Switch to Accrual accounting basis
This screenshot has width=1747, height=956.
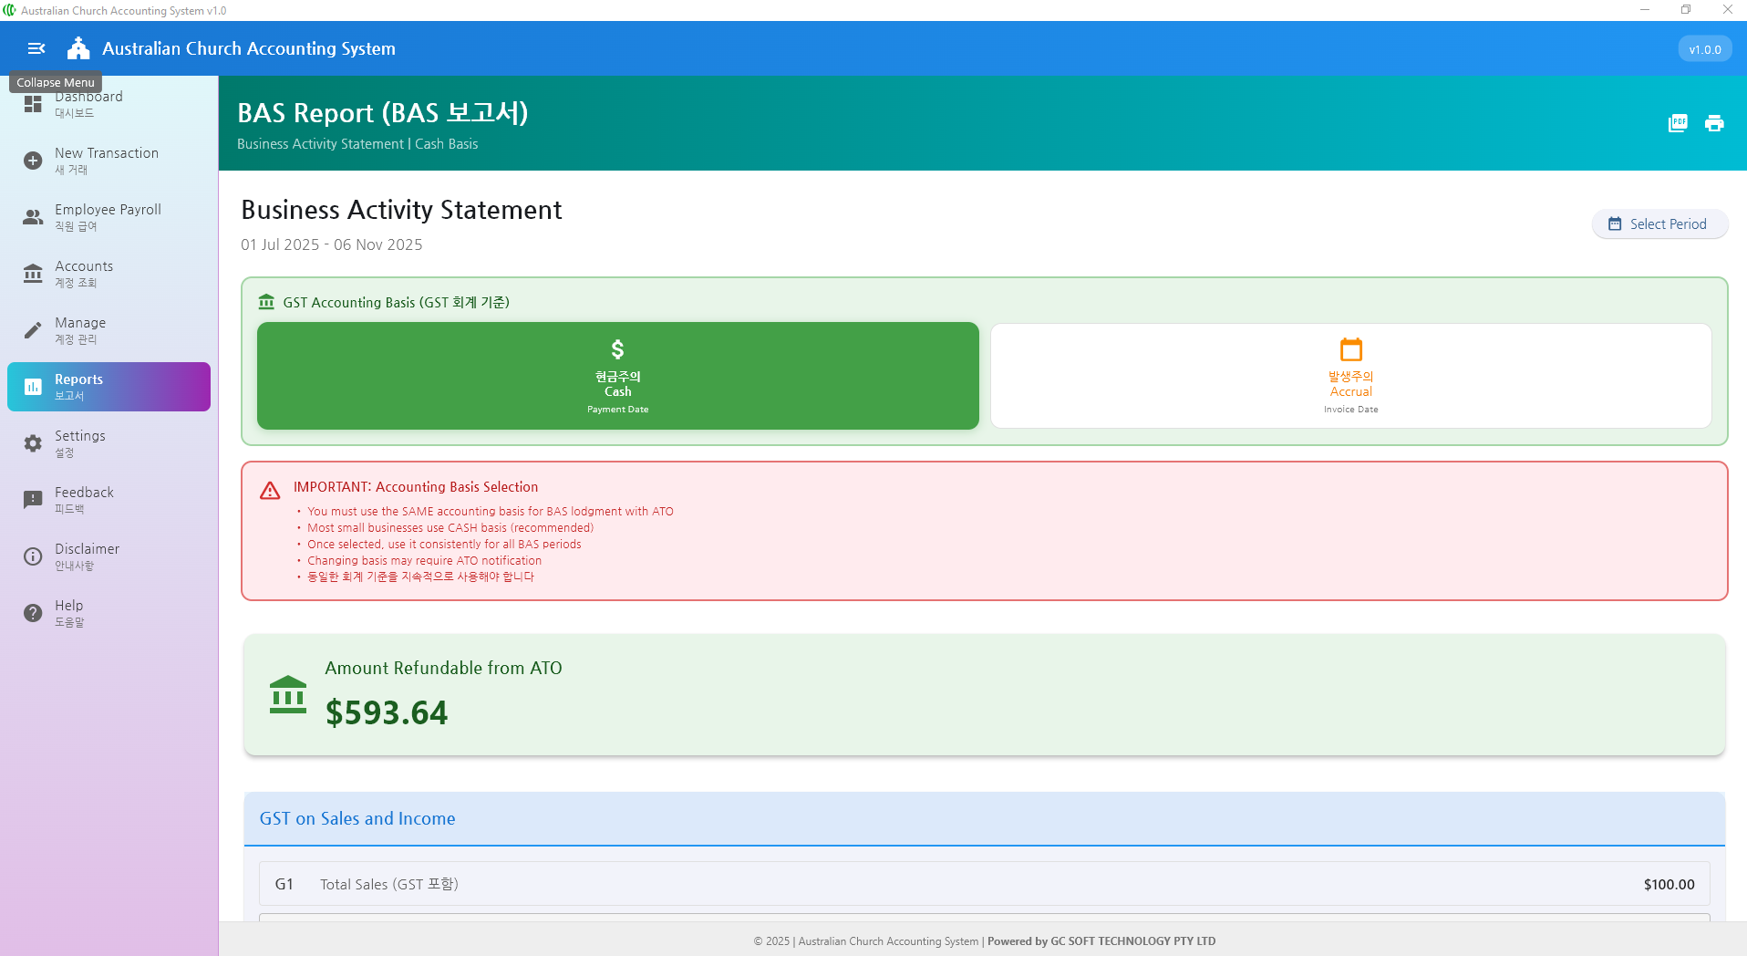(1350, 376)
